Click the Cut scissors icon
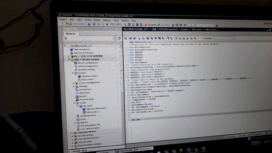Viewport: 272px width, 153px height. pyautogui.click(x=94, y=24)
